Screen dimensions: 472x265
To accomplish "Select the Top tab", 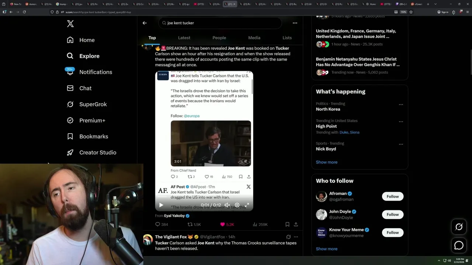I will (x=152, y=38).
